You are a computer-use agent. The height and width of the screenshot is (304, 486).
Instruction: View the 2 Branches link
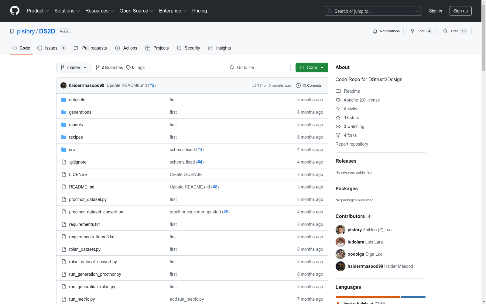[109, 67]
